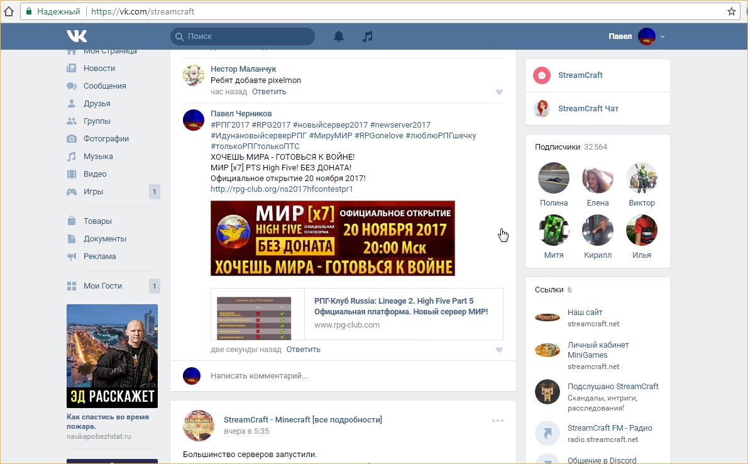This screenshot has height=464, width=748.
Task: Open the Наш сайт streamcraft.net link
Action: (585, 312)
